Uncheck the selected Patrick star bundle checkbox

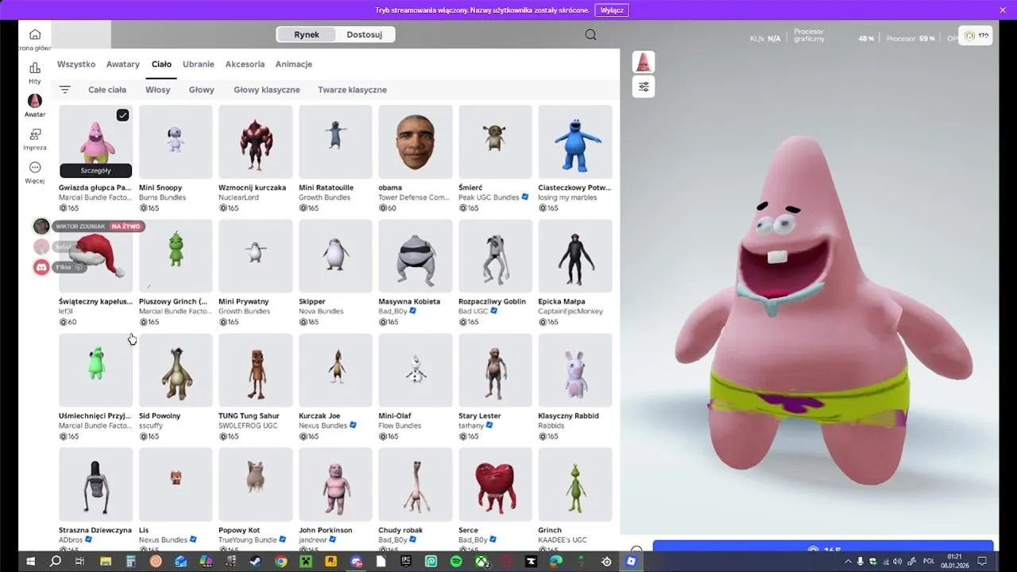[122, 115]
